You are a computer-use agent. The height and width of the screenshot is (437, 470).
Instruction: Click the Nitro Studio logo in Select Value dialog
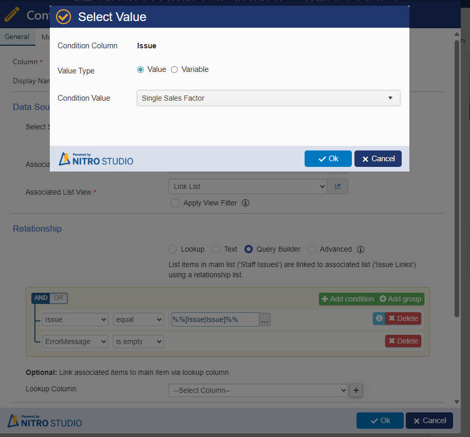pos(96,159)
